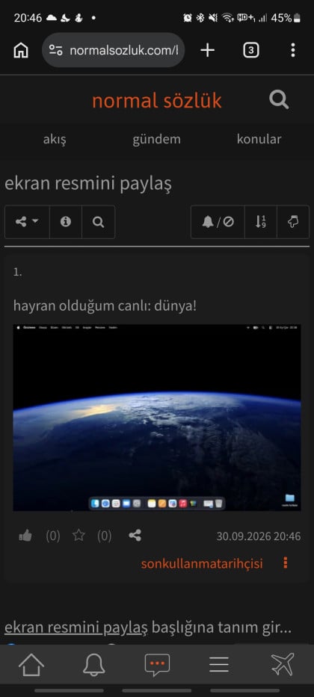Open the entry date 30.09.2026 20:46

coord(259,536)
